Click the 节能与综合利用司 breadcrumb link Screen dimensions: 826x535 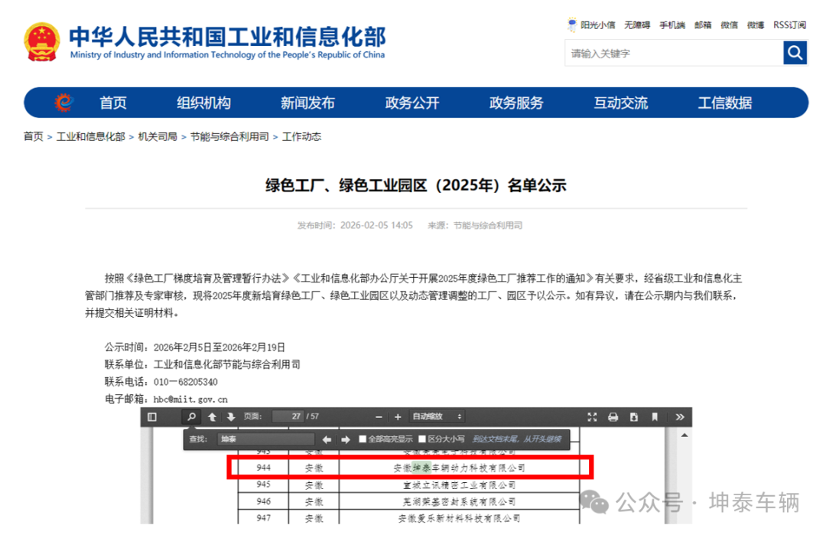click(x=229, y=136)
